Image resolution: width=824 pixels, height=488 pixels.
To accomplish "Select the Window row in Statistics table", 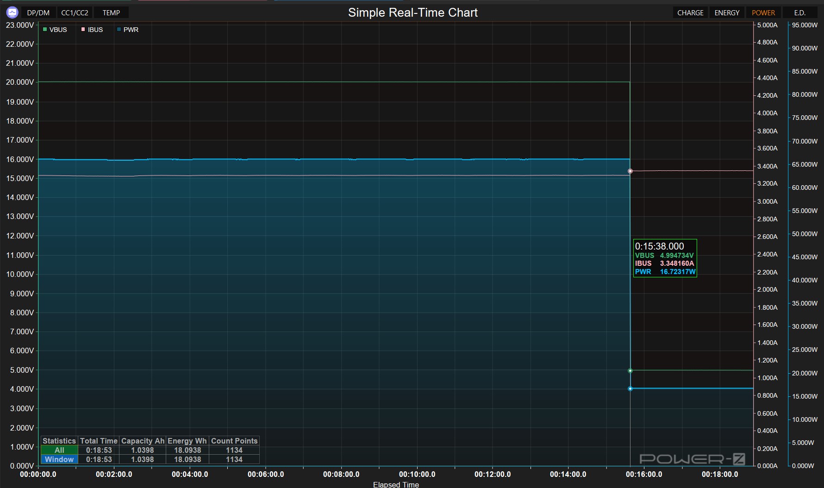I will 59,459.
